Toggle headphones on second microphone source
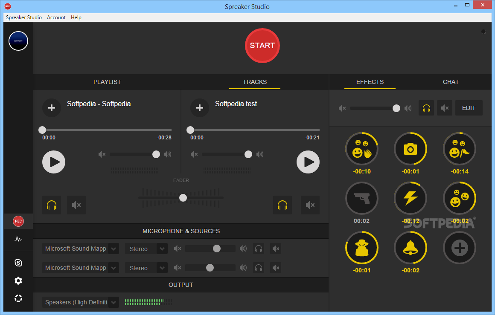Image resolution: width=495 pixels, height=315 pixels. 259,268
